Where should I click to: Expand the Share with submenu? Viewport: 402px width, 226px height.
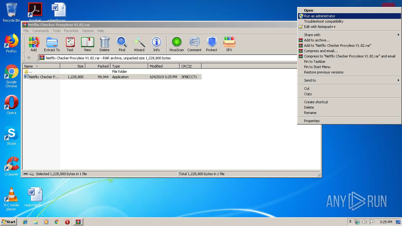(x=349, y=35)
